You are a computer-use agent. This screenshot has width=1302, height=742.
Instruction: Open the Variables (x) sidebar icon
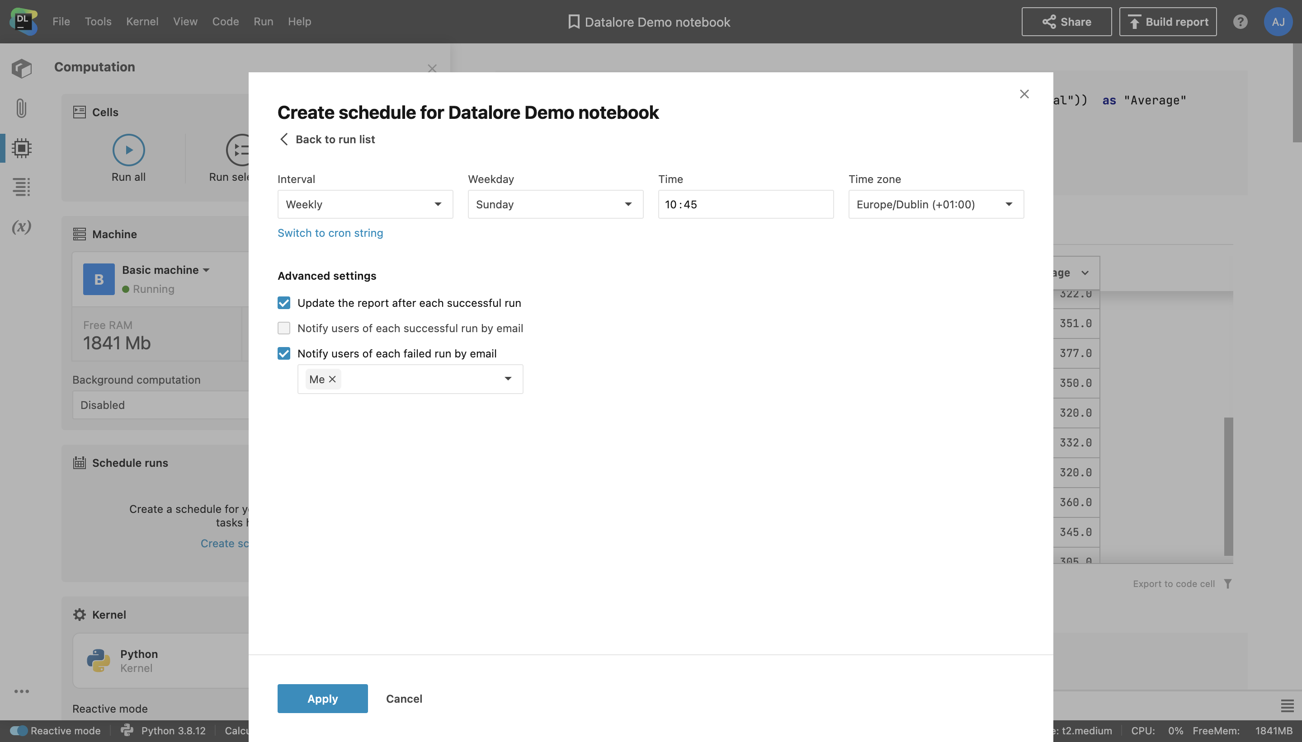pos(21,226)
